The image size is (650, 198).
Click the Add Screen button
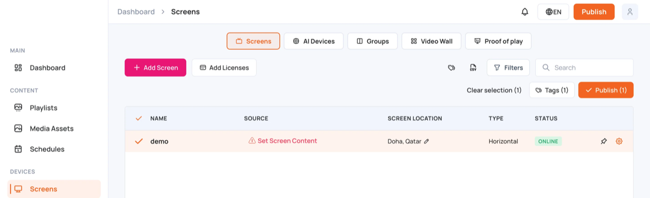[155, 68]
